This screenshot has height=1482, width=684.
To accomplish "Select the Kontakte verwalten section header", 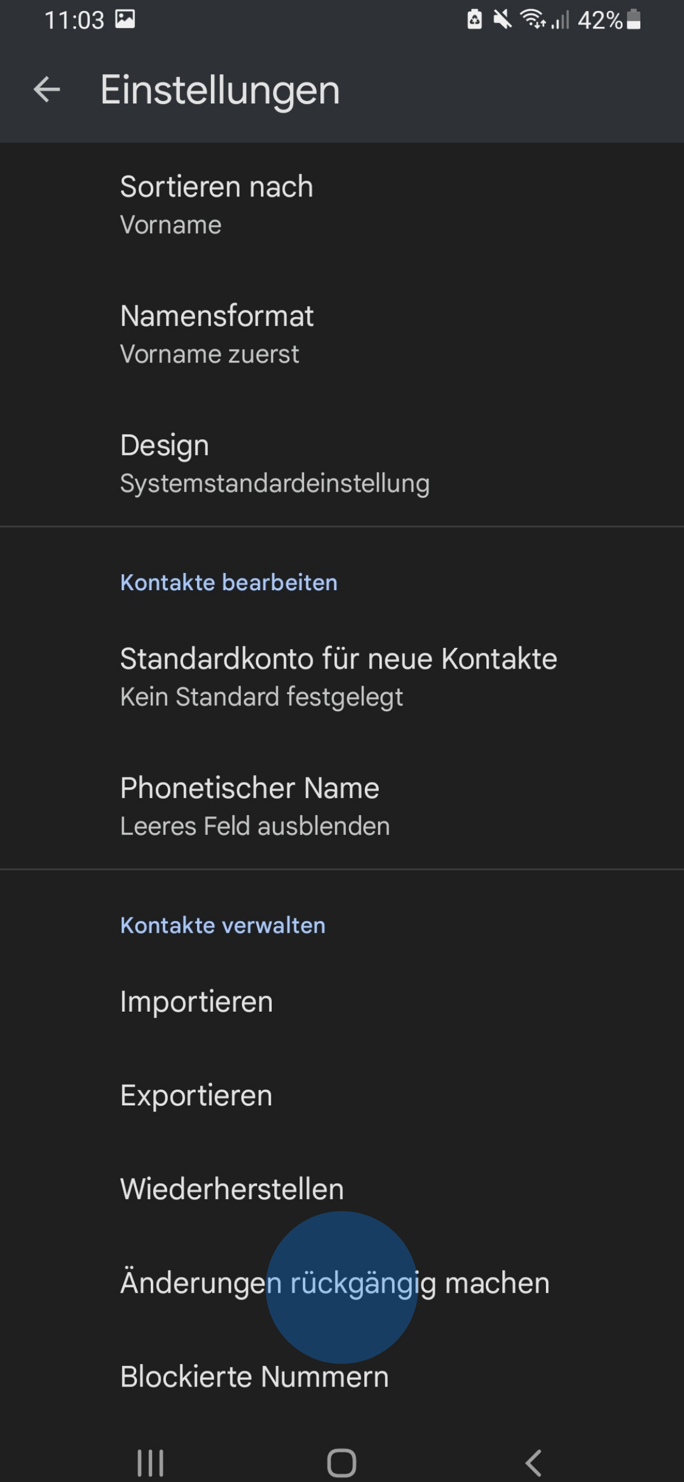I will pyautogui.click(x=223, y=925).
